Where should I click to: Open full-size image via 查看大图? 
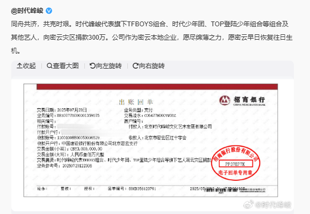click(63, 66)
